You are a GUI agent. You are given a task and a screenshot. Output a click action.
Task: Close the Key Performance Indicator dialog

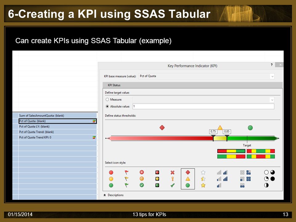pyautogui.click(x=280, y=65)
